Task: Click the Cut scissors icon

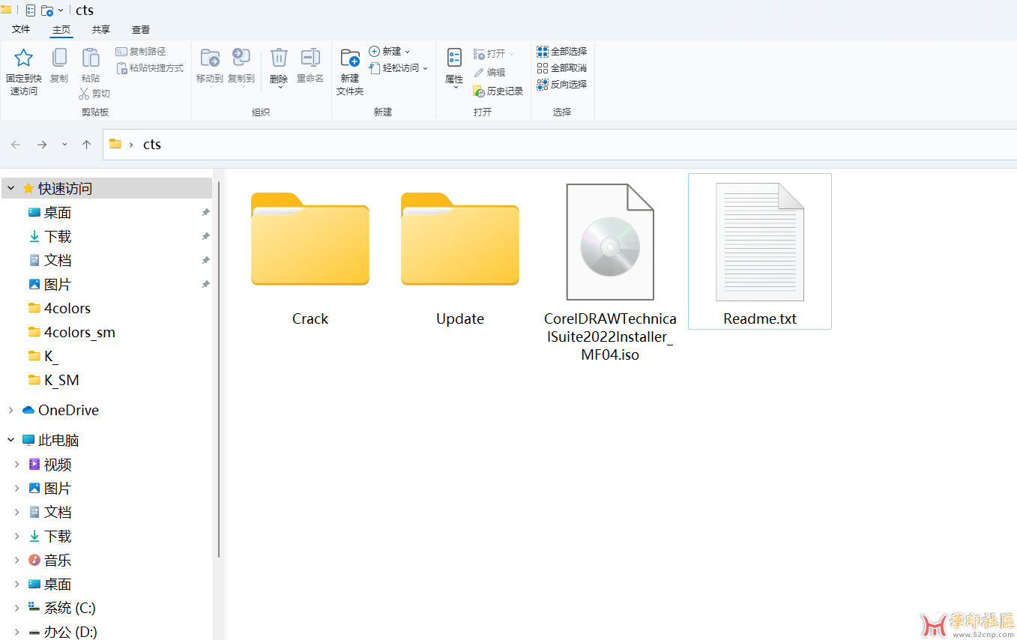Action: click(x=85, y=94)
